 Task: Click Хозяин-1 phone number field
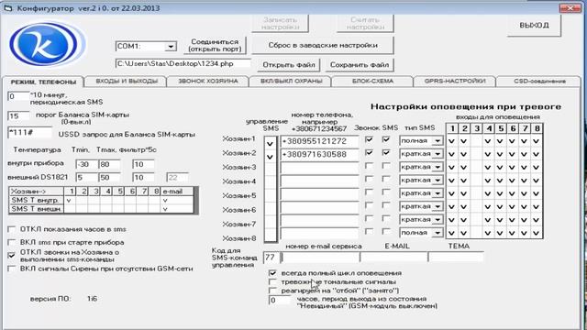319,141
